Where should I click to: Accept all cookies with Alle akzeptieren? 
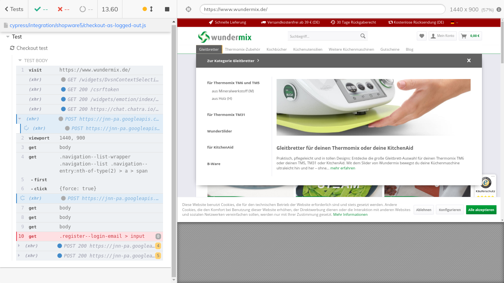pyautogui.click(x=481, y=210)
